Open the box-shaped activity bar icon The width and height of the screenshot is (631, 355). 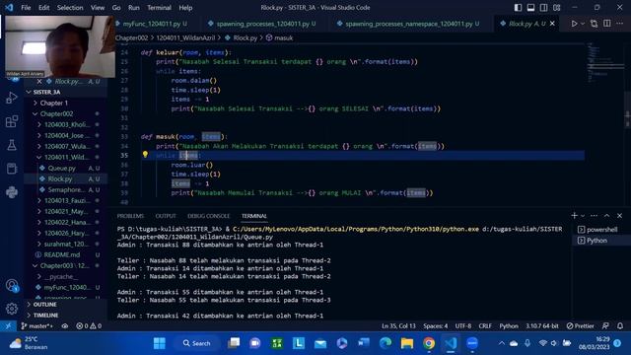[11, 169]
